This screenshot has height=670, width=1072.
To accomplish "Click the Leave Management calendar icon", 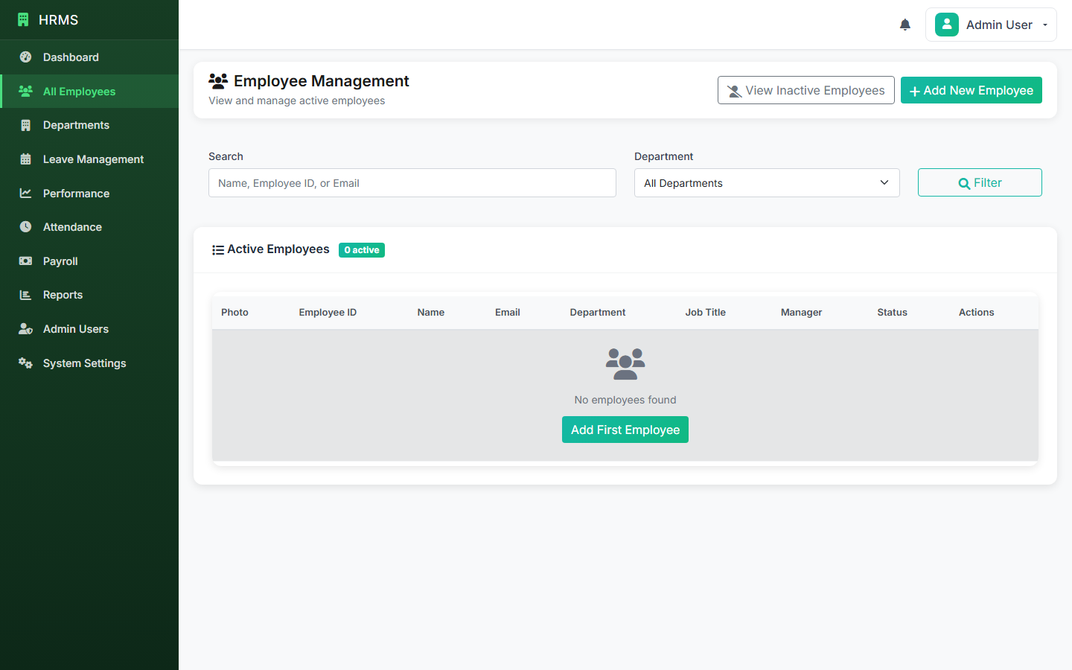I will [x=25, y=159].
